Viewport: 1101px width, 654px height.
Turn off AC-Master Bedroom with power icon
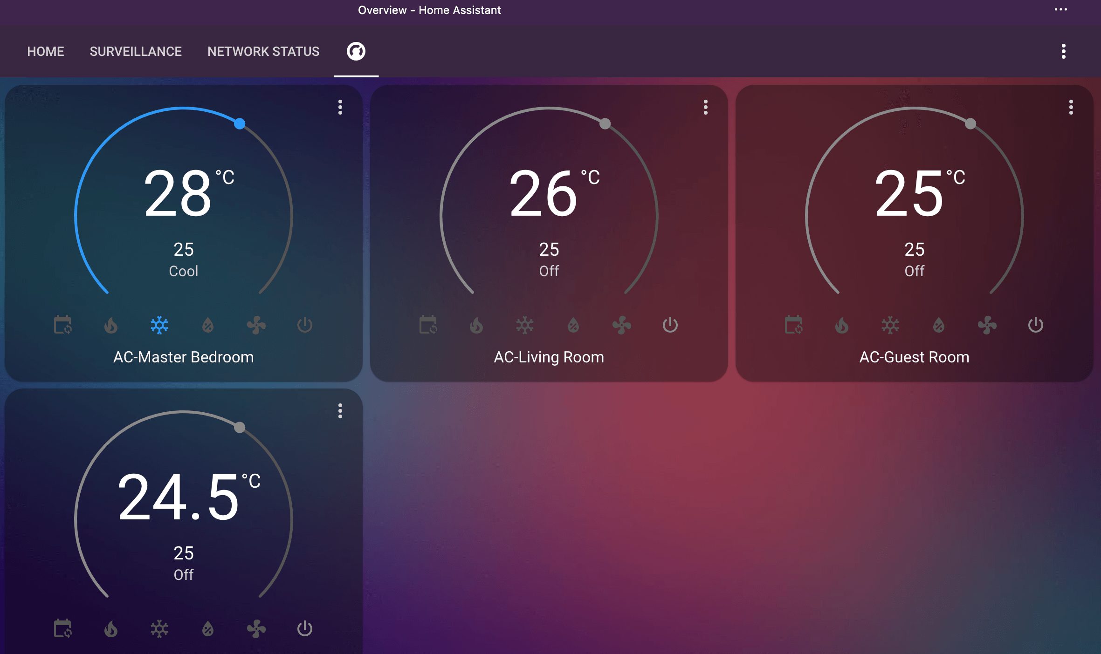(305, 325)
